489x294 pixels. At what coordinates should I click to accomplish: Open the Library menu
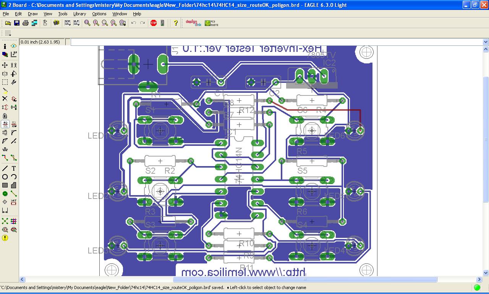79,14
